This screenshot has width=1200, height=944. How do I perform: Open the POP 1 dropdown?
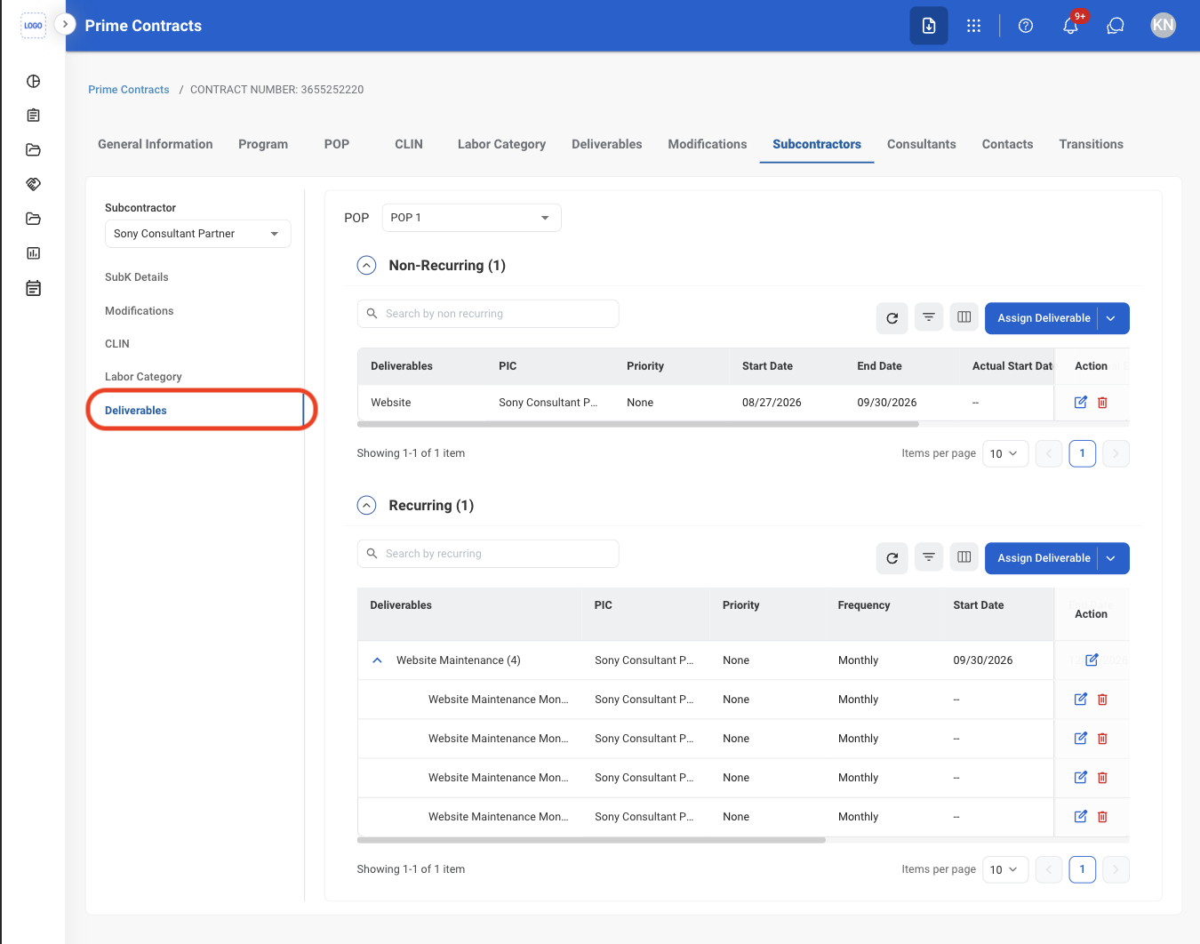(471, 218)
